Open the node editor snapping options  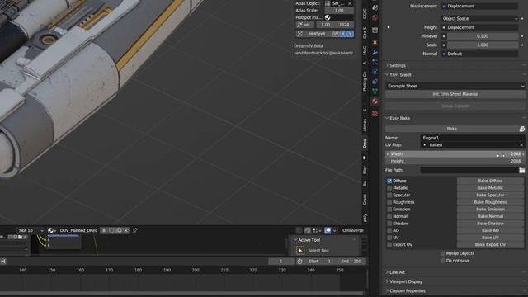click(317, 231)
